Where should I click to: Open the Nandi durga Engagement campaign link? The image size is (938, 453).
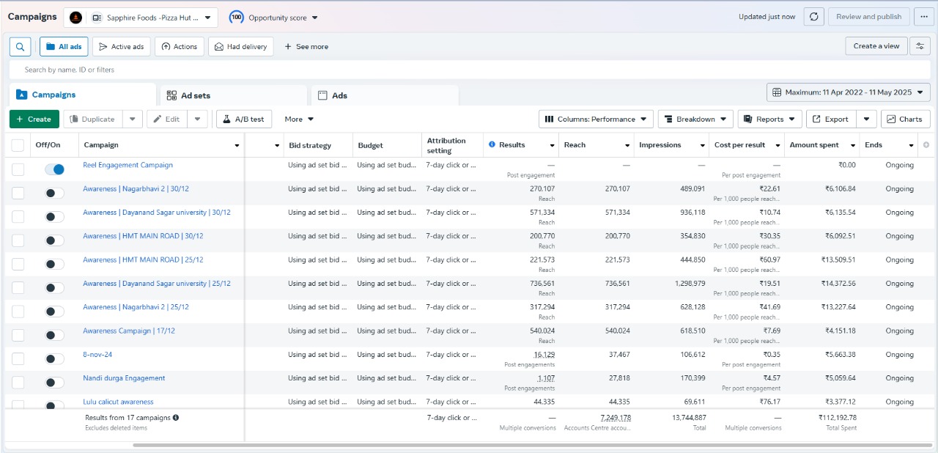point(124,378)
